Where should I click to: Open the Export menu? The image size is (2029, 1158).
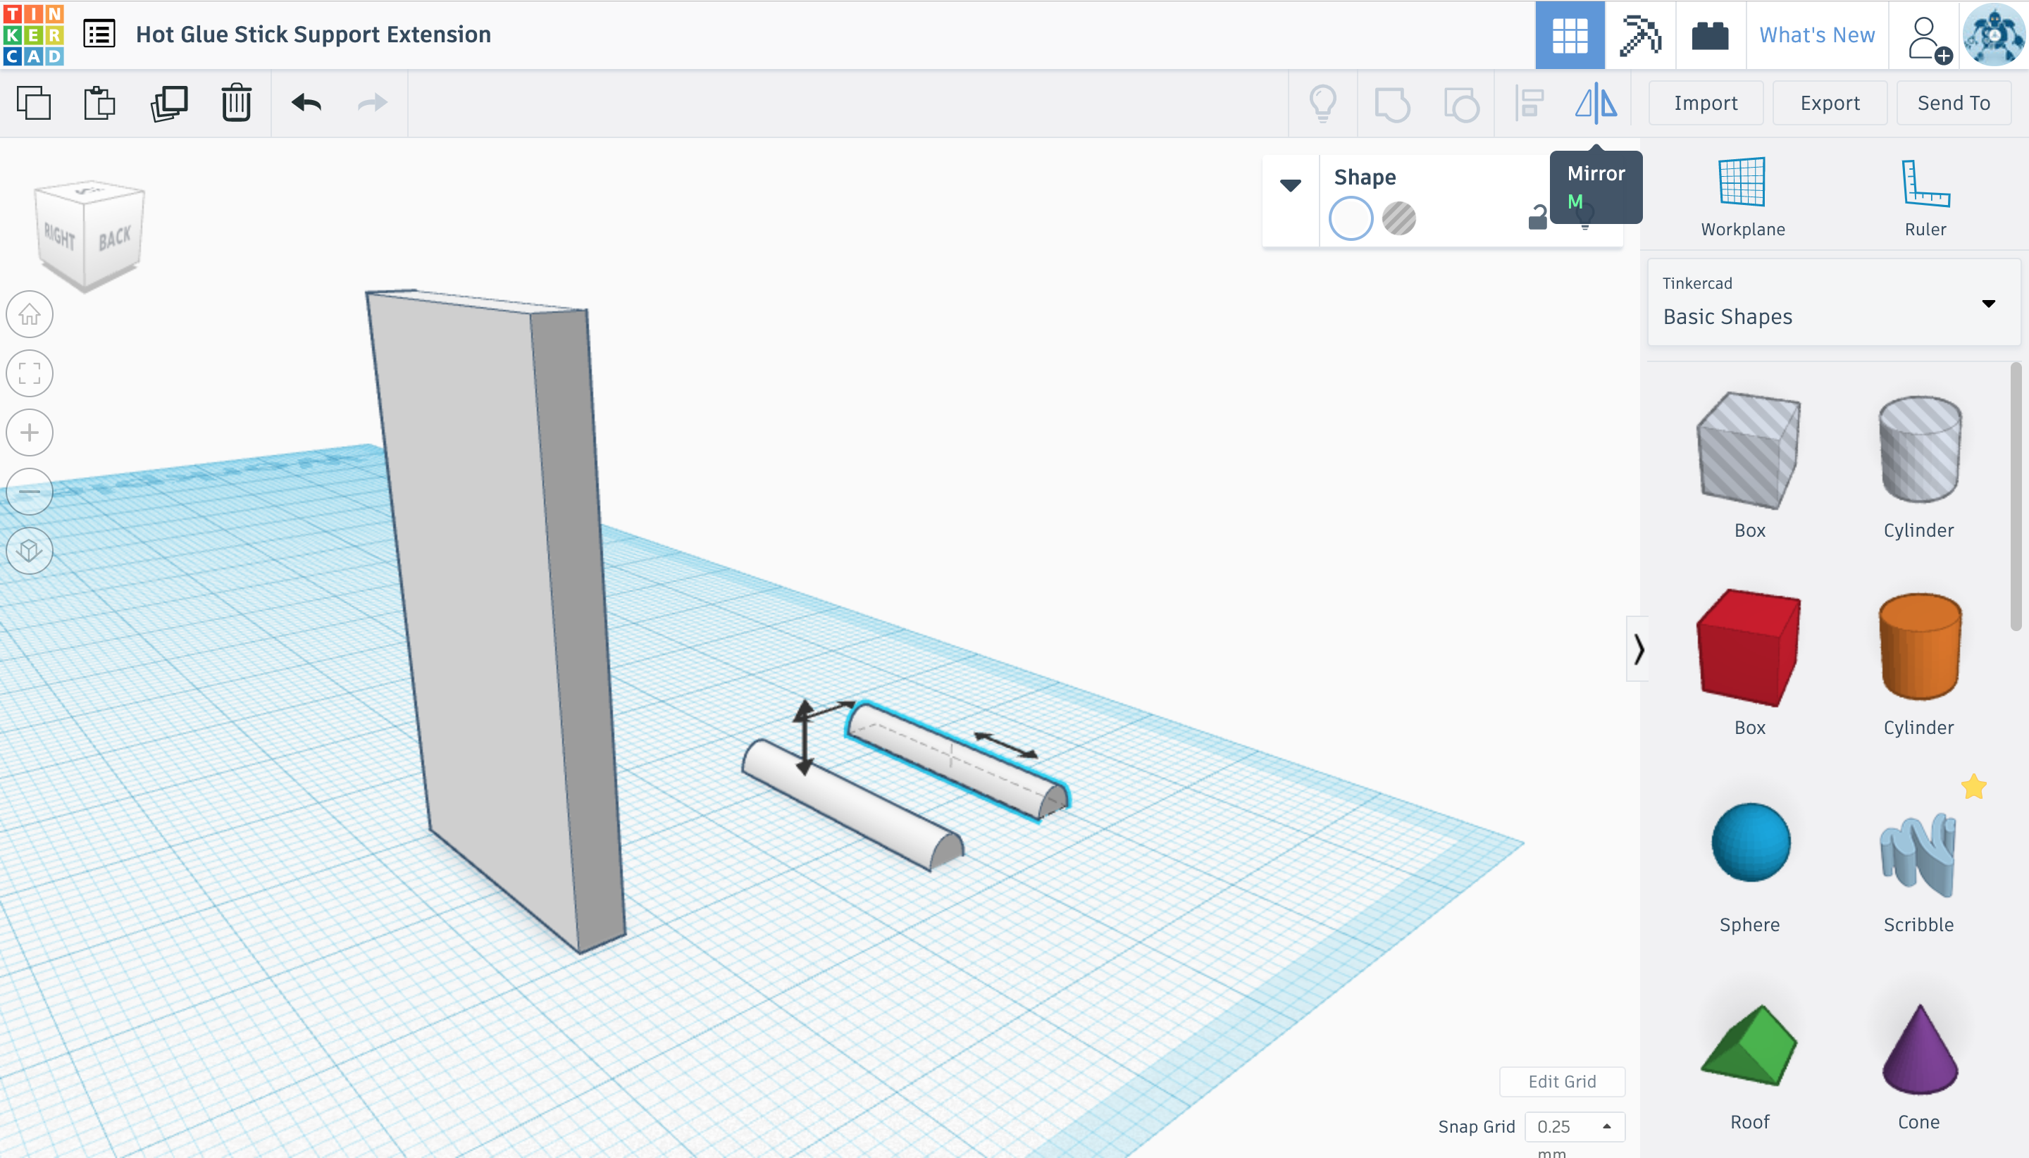[x=1830, y=104]
